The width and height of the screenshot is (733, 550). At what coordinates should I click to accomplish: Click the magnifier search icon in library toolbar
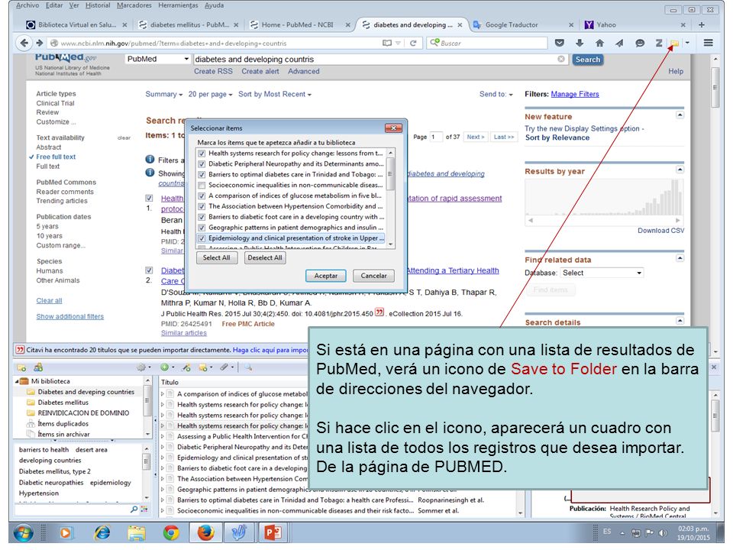click(x=247, y=367)
